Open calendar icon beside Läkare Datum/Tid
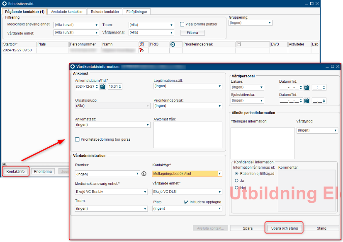Viewport: 343px width, 242px height. tap(307, 88)
